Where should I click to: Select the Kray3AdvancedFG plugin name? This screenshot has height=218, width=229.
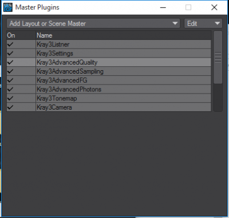pos(62,80)
